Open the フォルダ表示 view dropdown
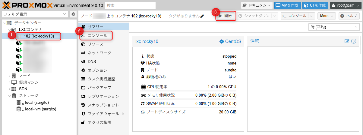Image resolution: width=363 pixels, height=135 pixels. click(x=35, y=14)
